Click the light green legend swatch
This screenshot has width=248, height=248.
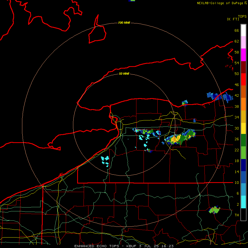point(243,153)
